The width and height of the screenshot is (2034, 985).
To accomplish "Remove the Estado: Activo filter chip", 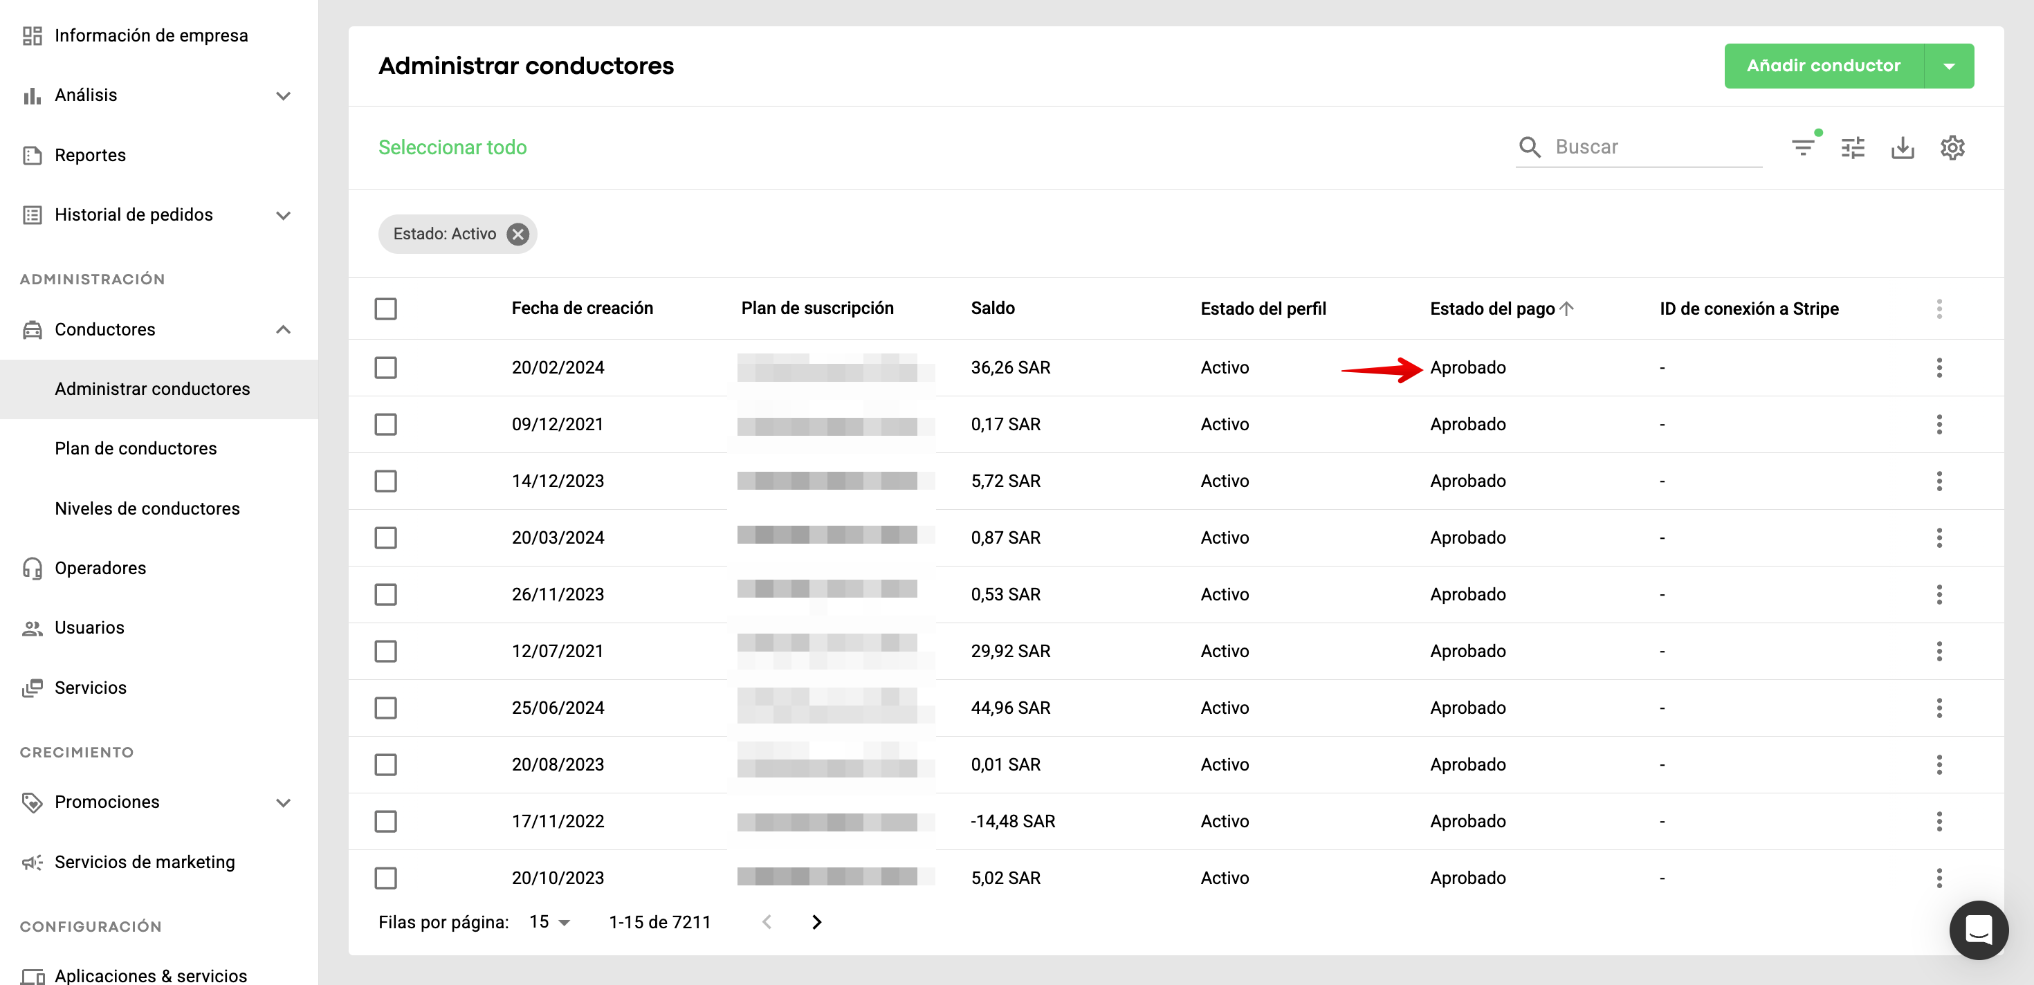I will click(518, 234).
